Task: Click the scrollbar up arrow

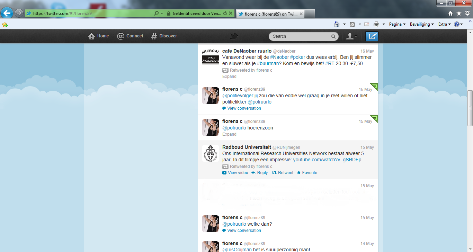Action: (470, 33)
